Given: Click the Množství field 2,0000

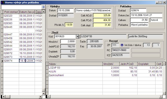Looking at the screenshot, I should point(68,41).
